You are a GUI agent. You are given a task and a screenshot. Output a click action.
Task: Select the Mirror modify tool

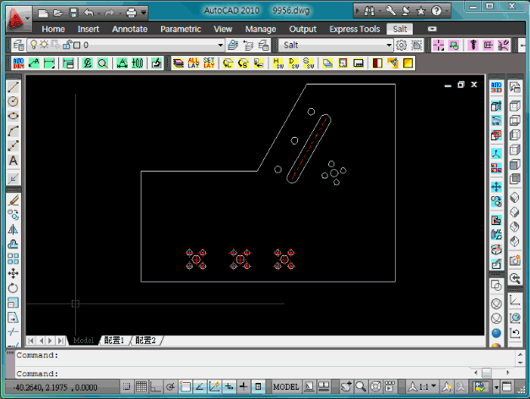tap(14, 230)
